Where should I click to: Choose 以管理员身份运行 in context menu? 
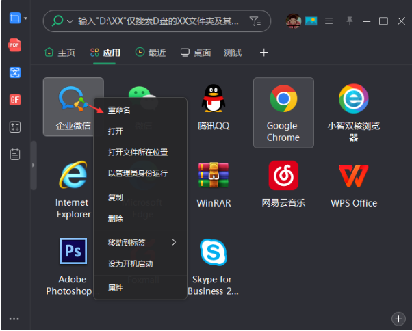140,173
